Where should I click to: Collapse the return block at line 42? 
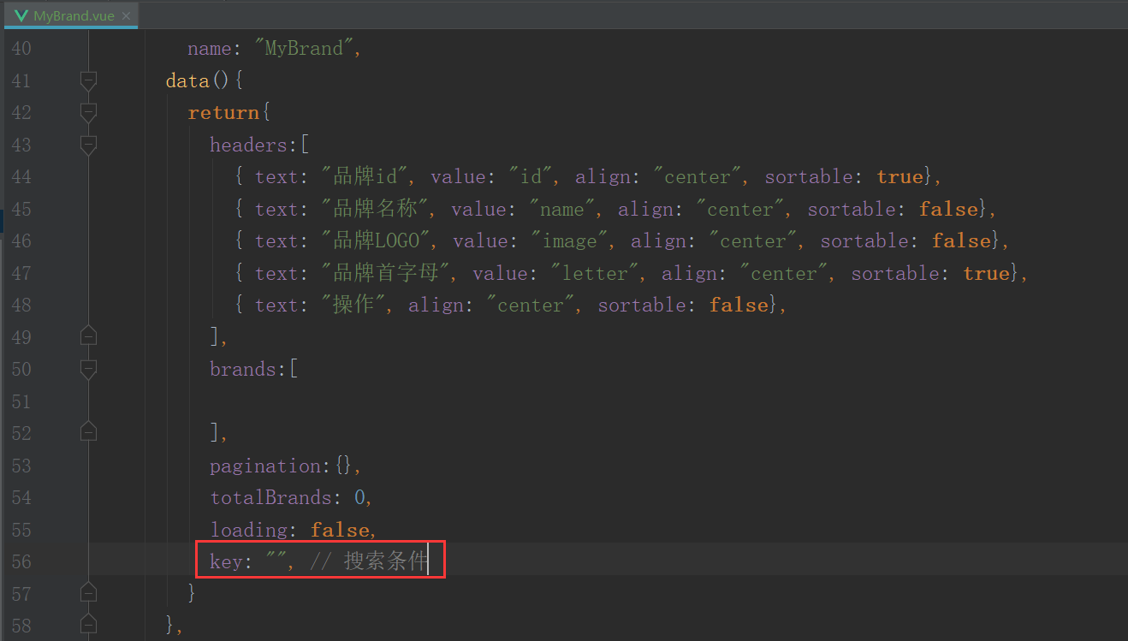pyautogui.click(x=88, y=112)
